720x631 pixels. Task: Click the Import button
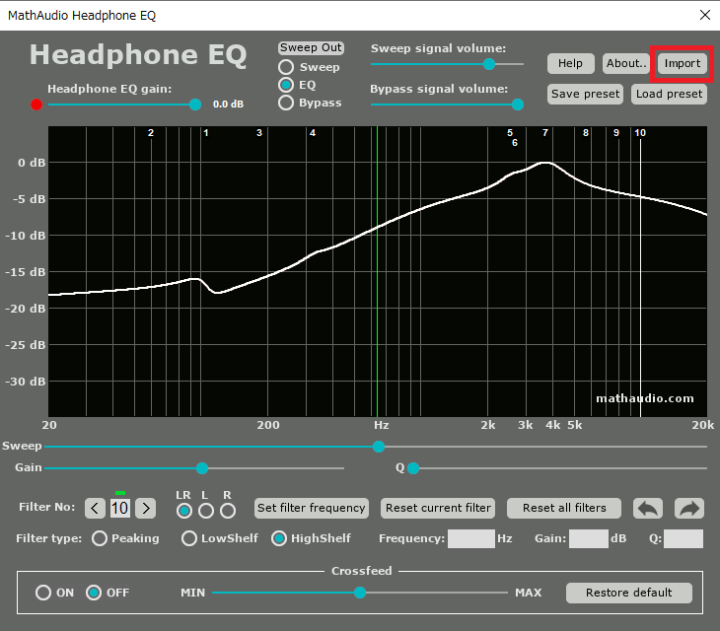click(683, 63)
